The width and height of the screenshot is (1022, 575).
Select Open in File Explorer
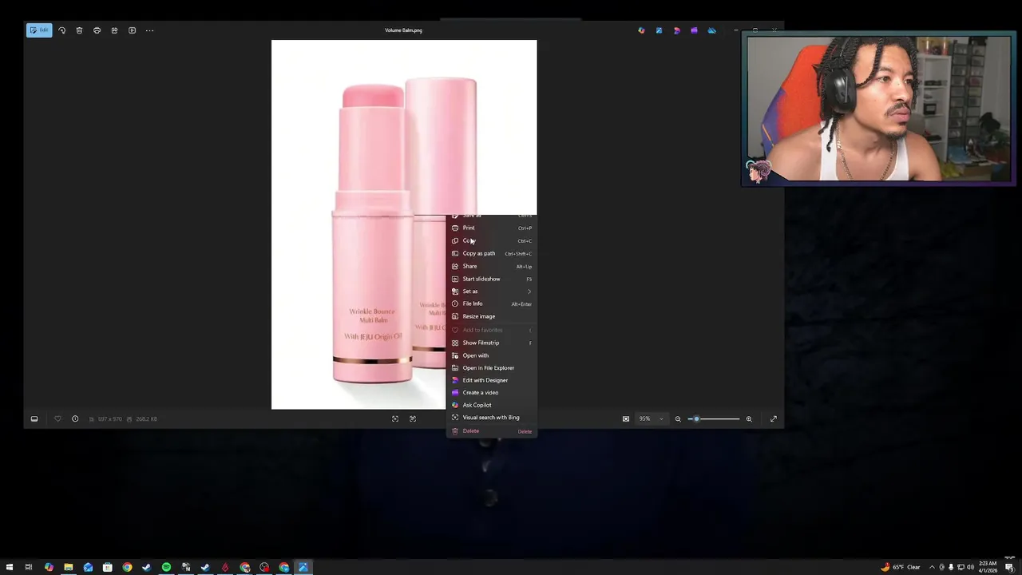(492, 367)
